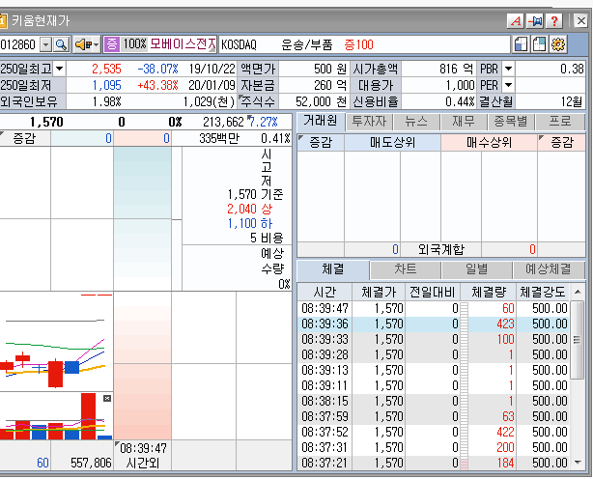Image resolution: width=593 pixels, height=479 pixels.
Task: Click the stock code field 012860
Action: (x=19, y=44)
